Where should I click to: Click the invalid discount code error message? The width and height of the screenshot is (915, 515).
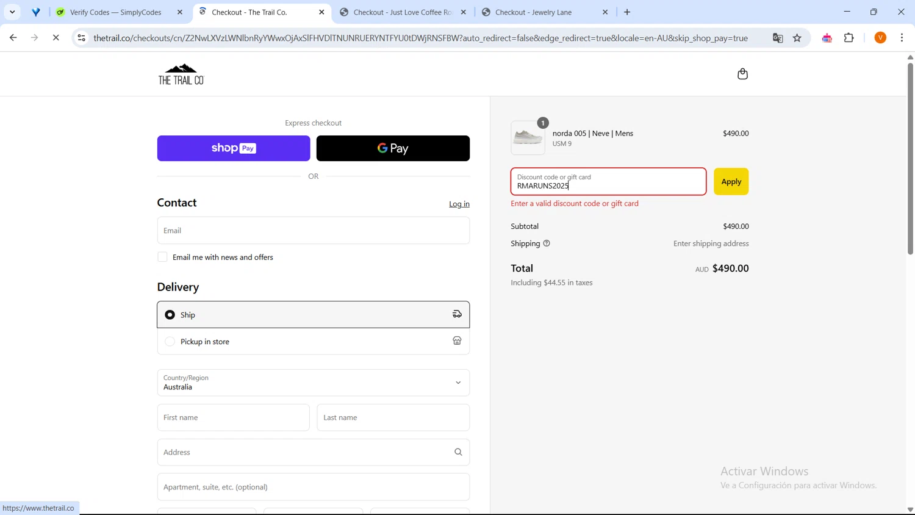(x=575, y=203)
